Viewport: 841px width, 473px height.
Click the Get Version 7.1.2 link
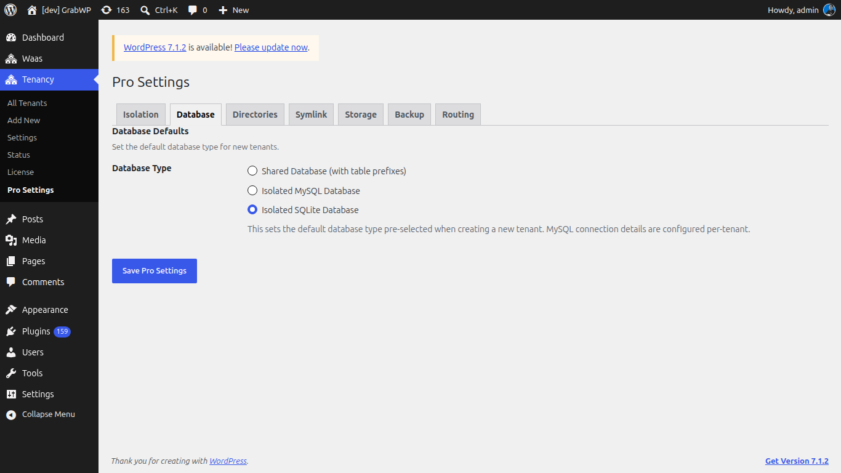[x=797, y=461]
